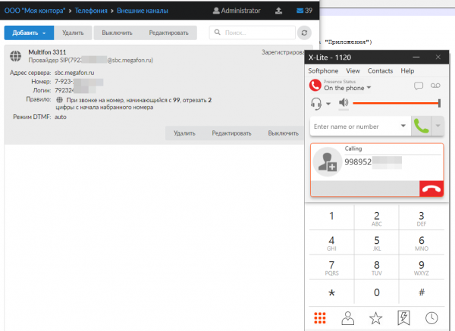
Task: Mute the speaker volume icon
Action: pyautogui.click(x=344, y=103)
